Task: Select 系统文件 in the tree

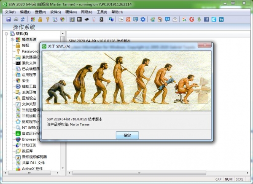Action: 29,63
